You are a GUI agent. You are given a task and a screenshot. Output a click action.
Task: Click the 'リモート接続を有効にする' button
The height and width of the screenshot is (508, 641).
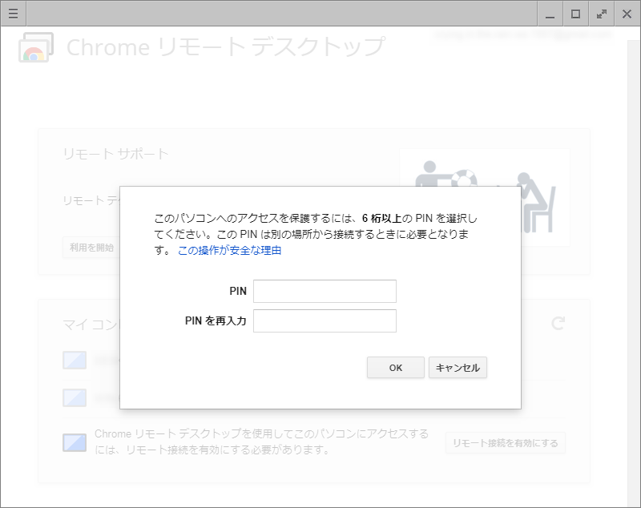point(506,443)
